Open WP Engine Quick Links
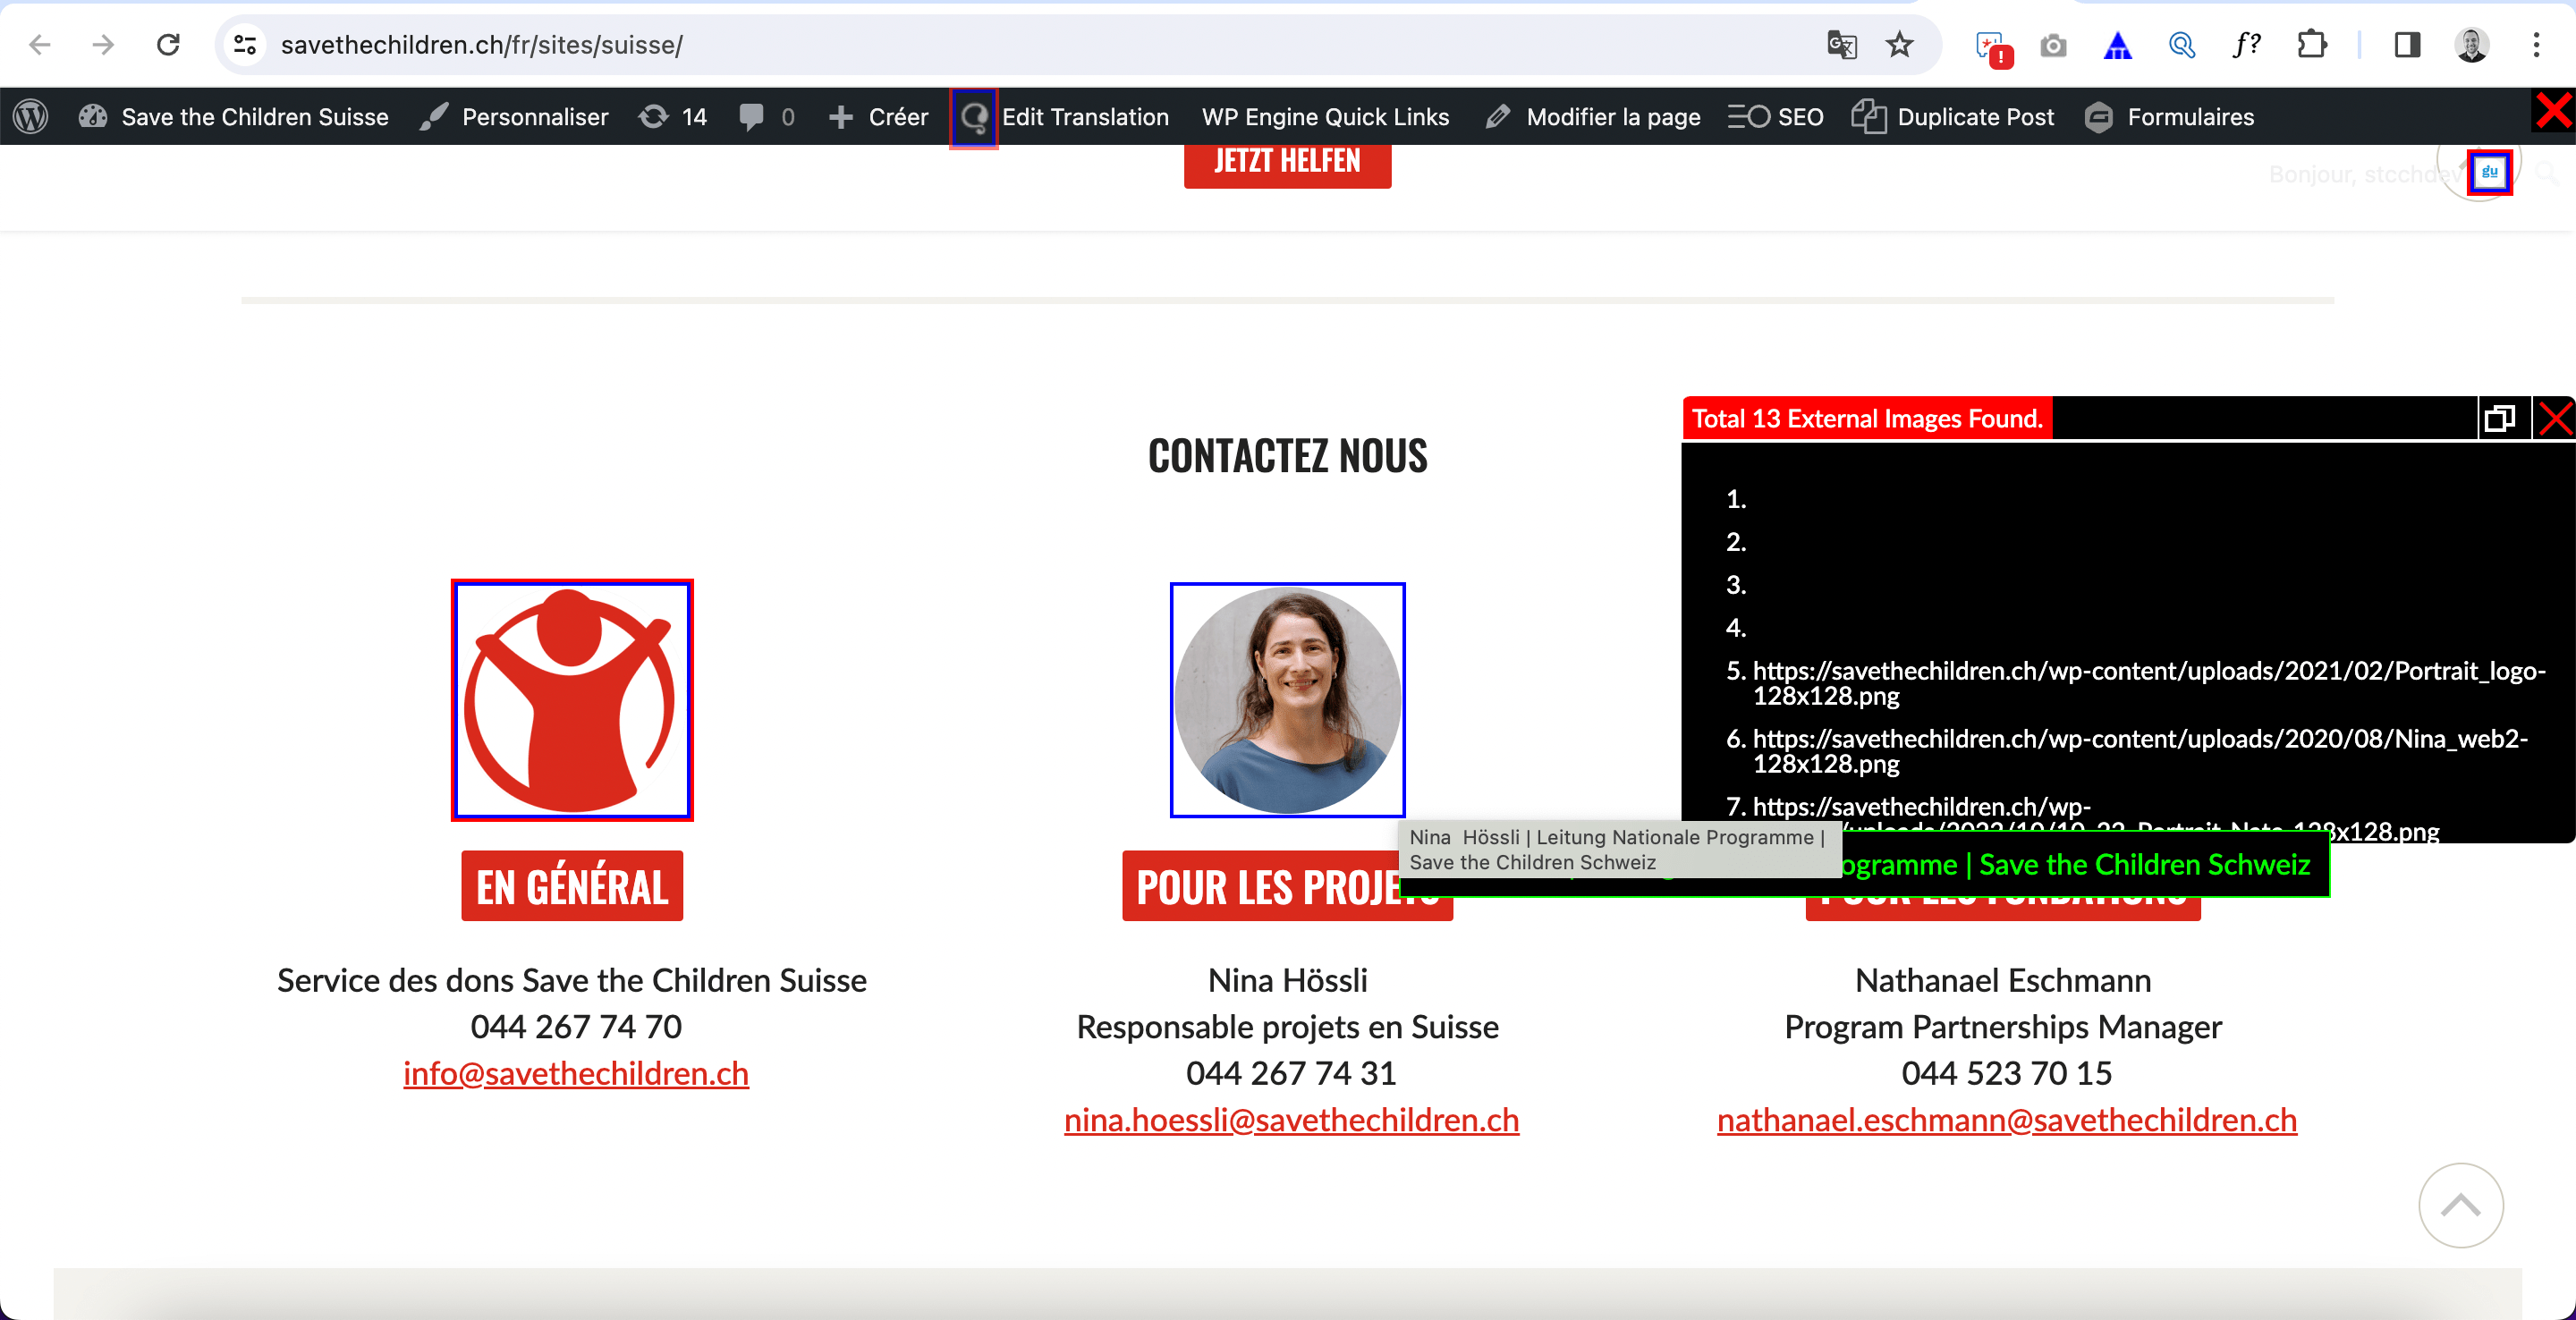 click(1325, 117)
